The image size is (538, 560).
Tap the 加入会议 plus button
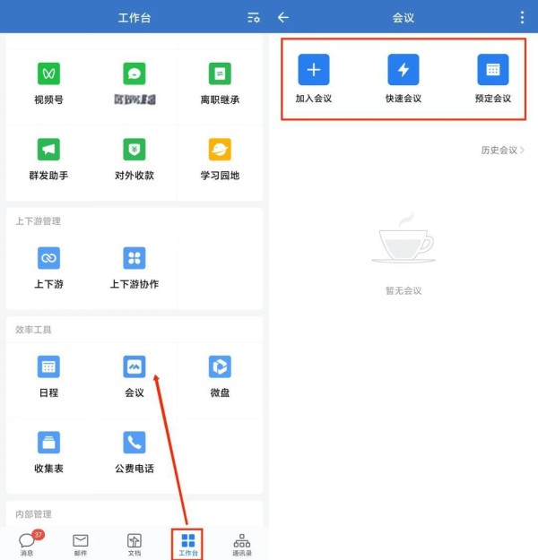click(314, 70)
